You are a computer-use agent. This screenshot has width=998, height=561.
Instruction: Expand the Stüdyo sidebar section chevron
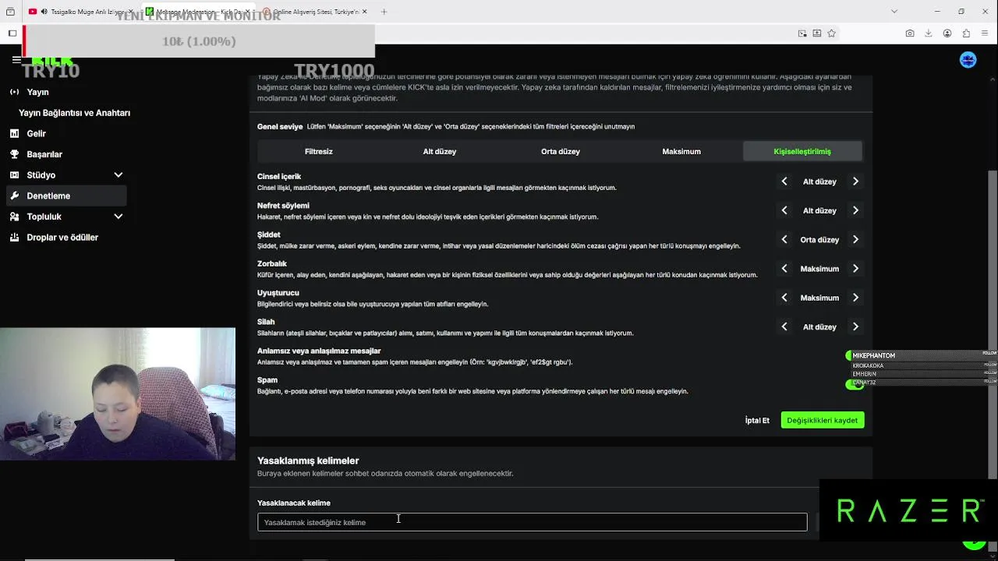[x=118, y=175]
